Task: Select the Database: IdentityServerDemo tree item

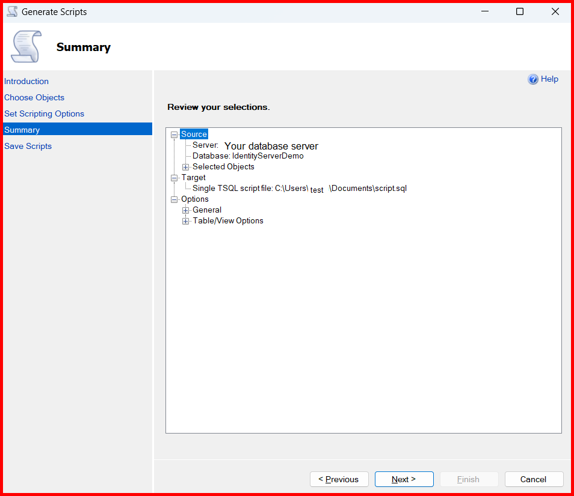Action: coord(248,156)
